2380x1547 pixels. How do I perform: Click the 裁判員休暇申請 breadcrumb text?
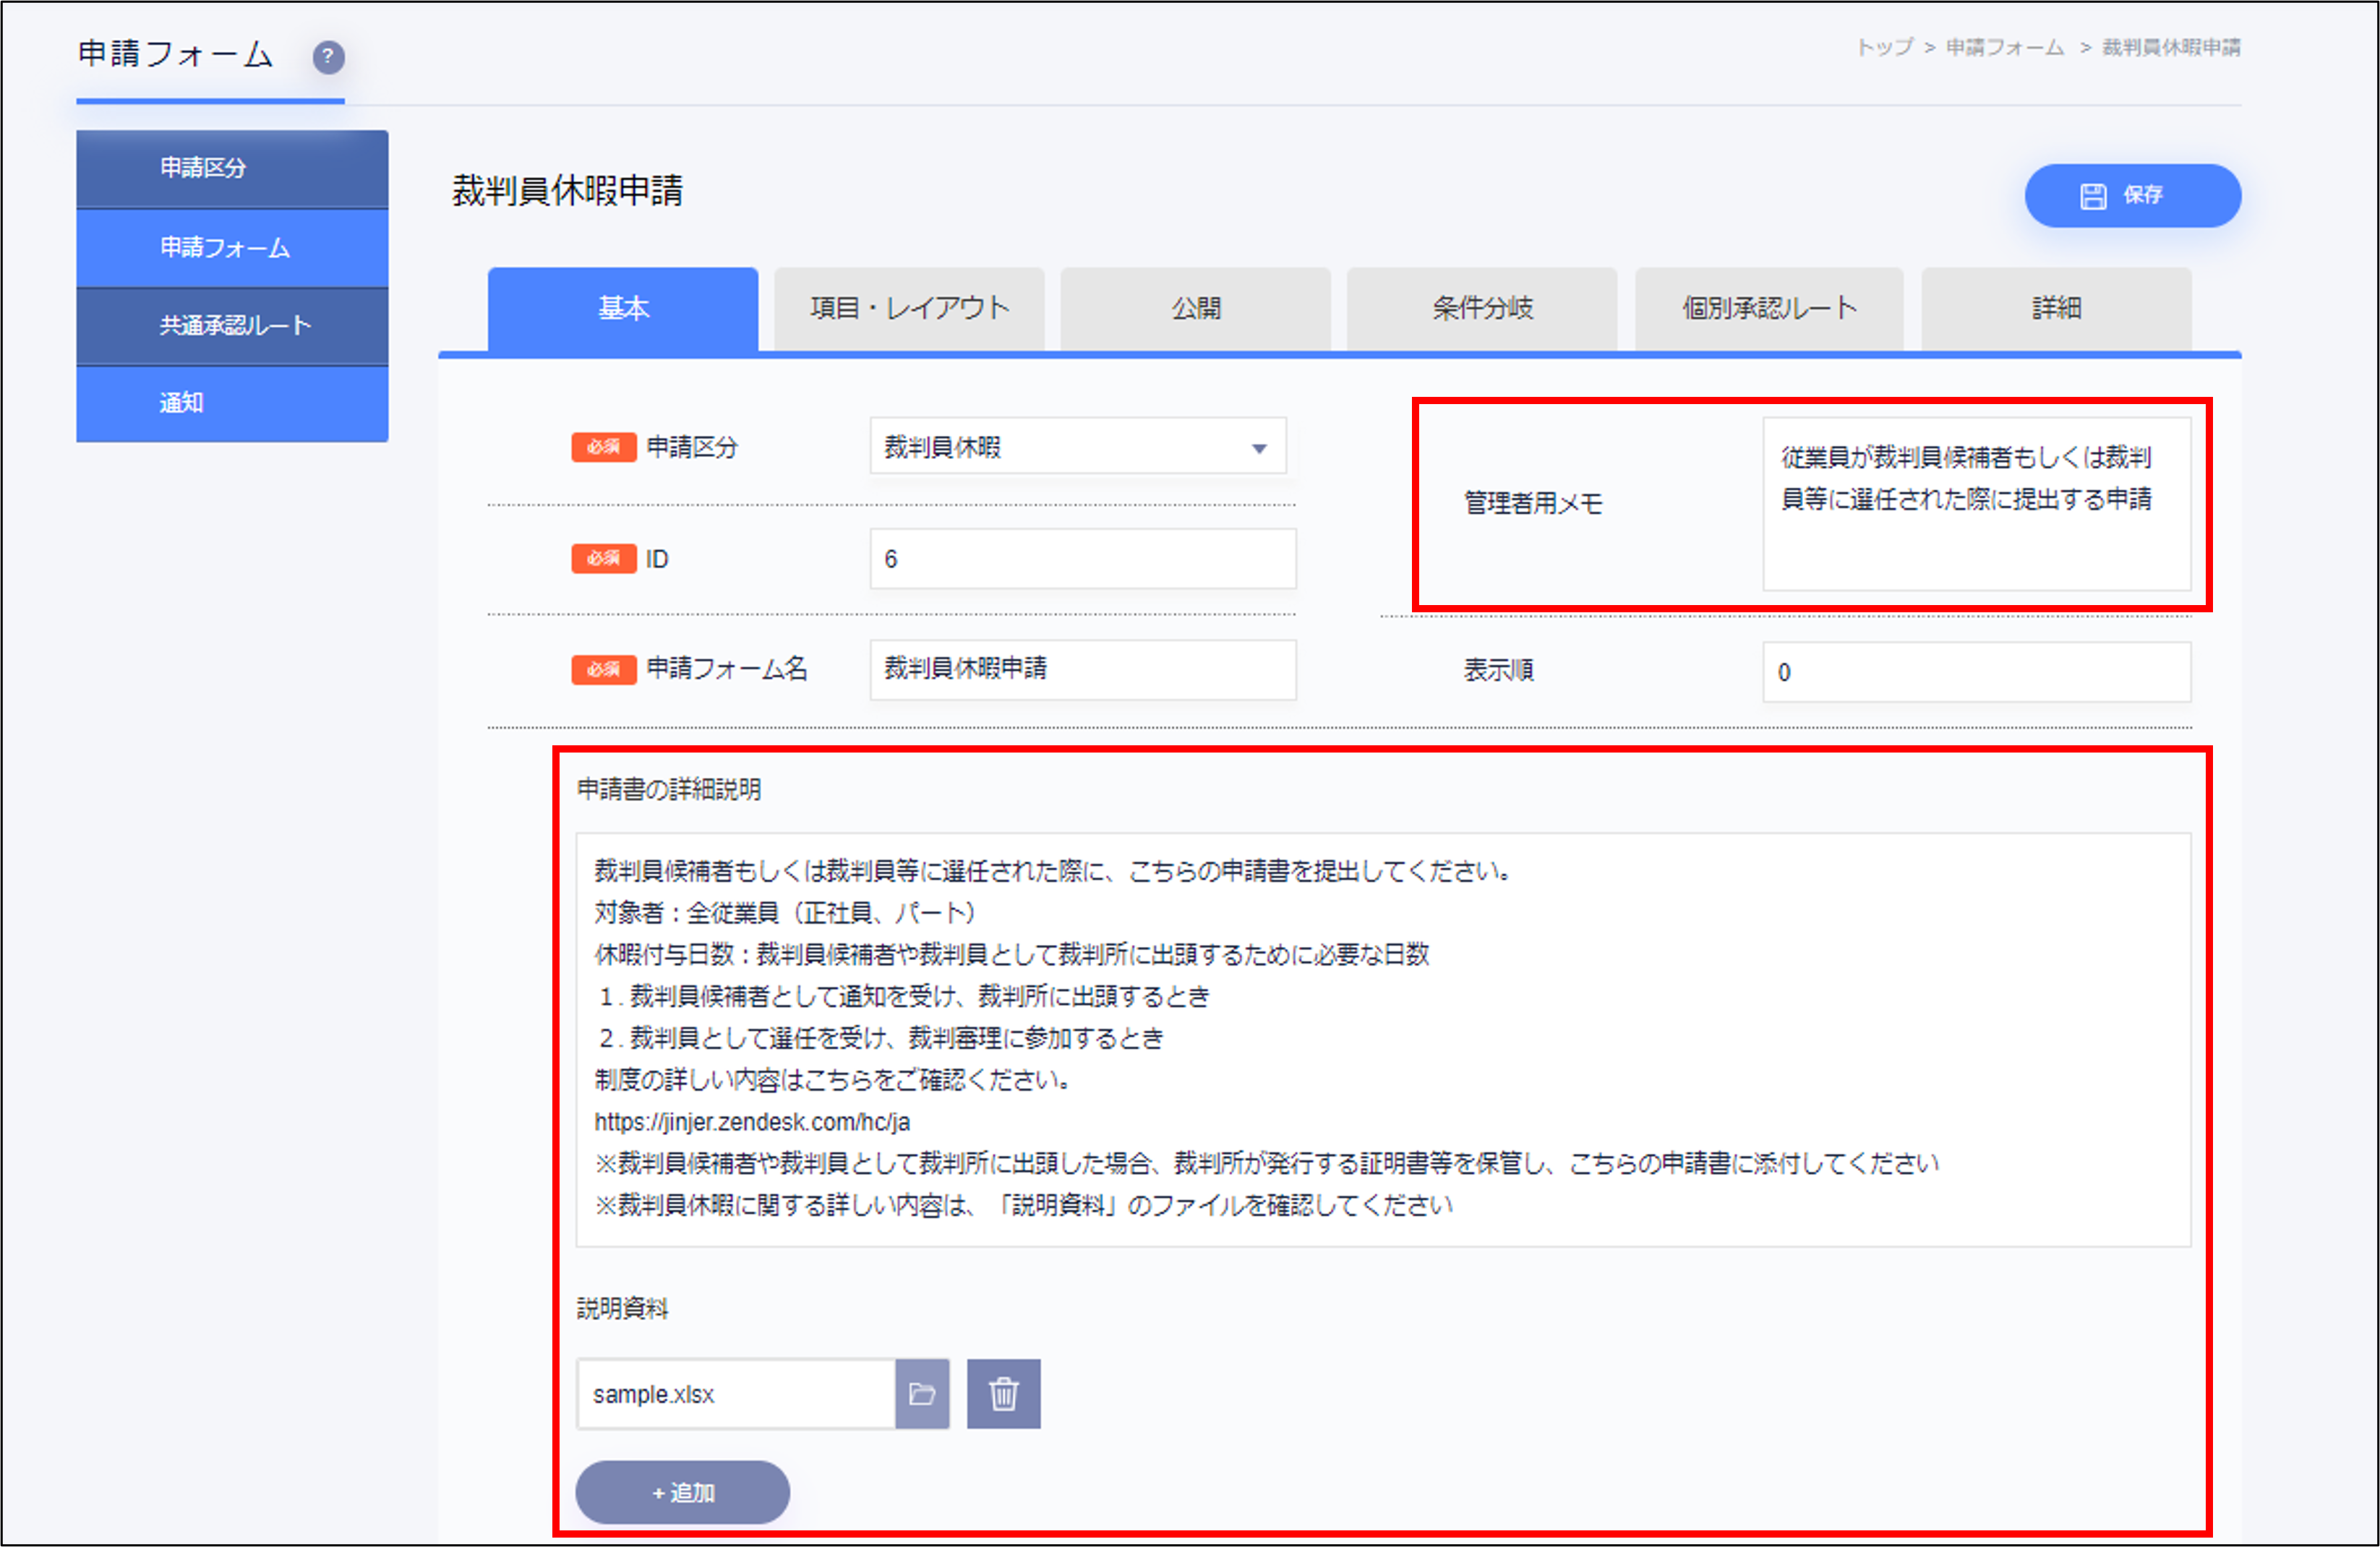point(2170,47)
